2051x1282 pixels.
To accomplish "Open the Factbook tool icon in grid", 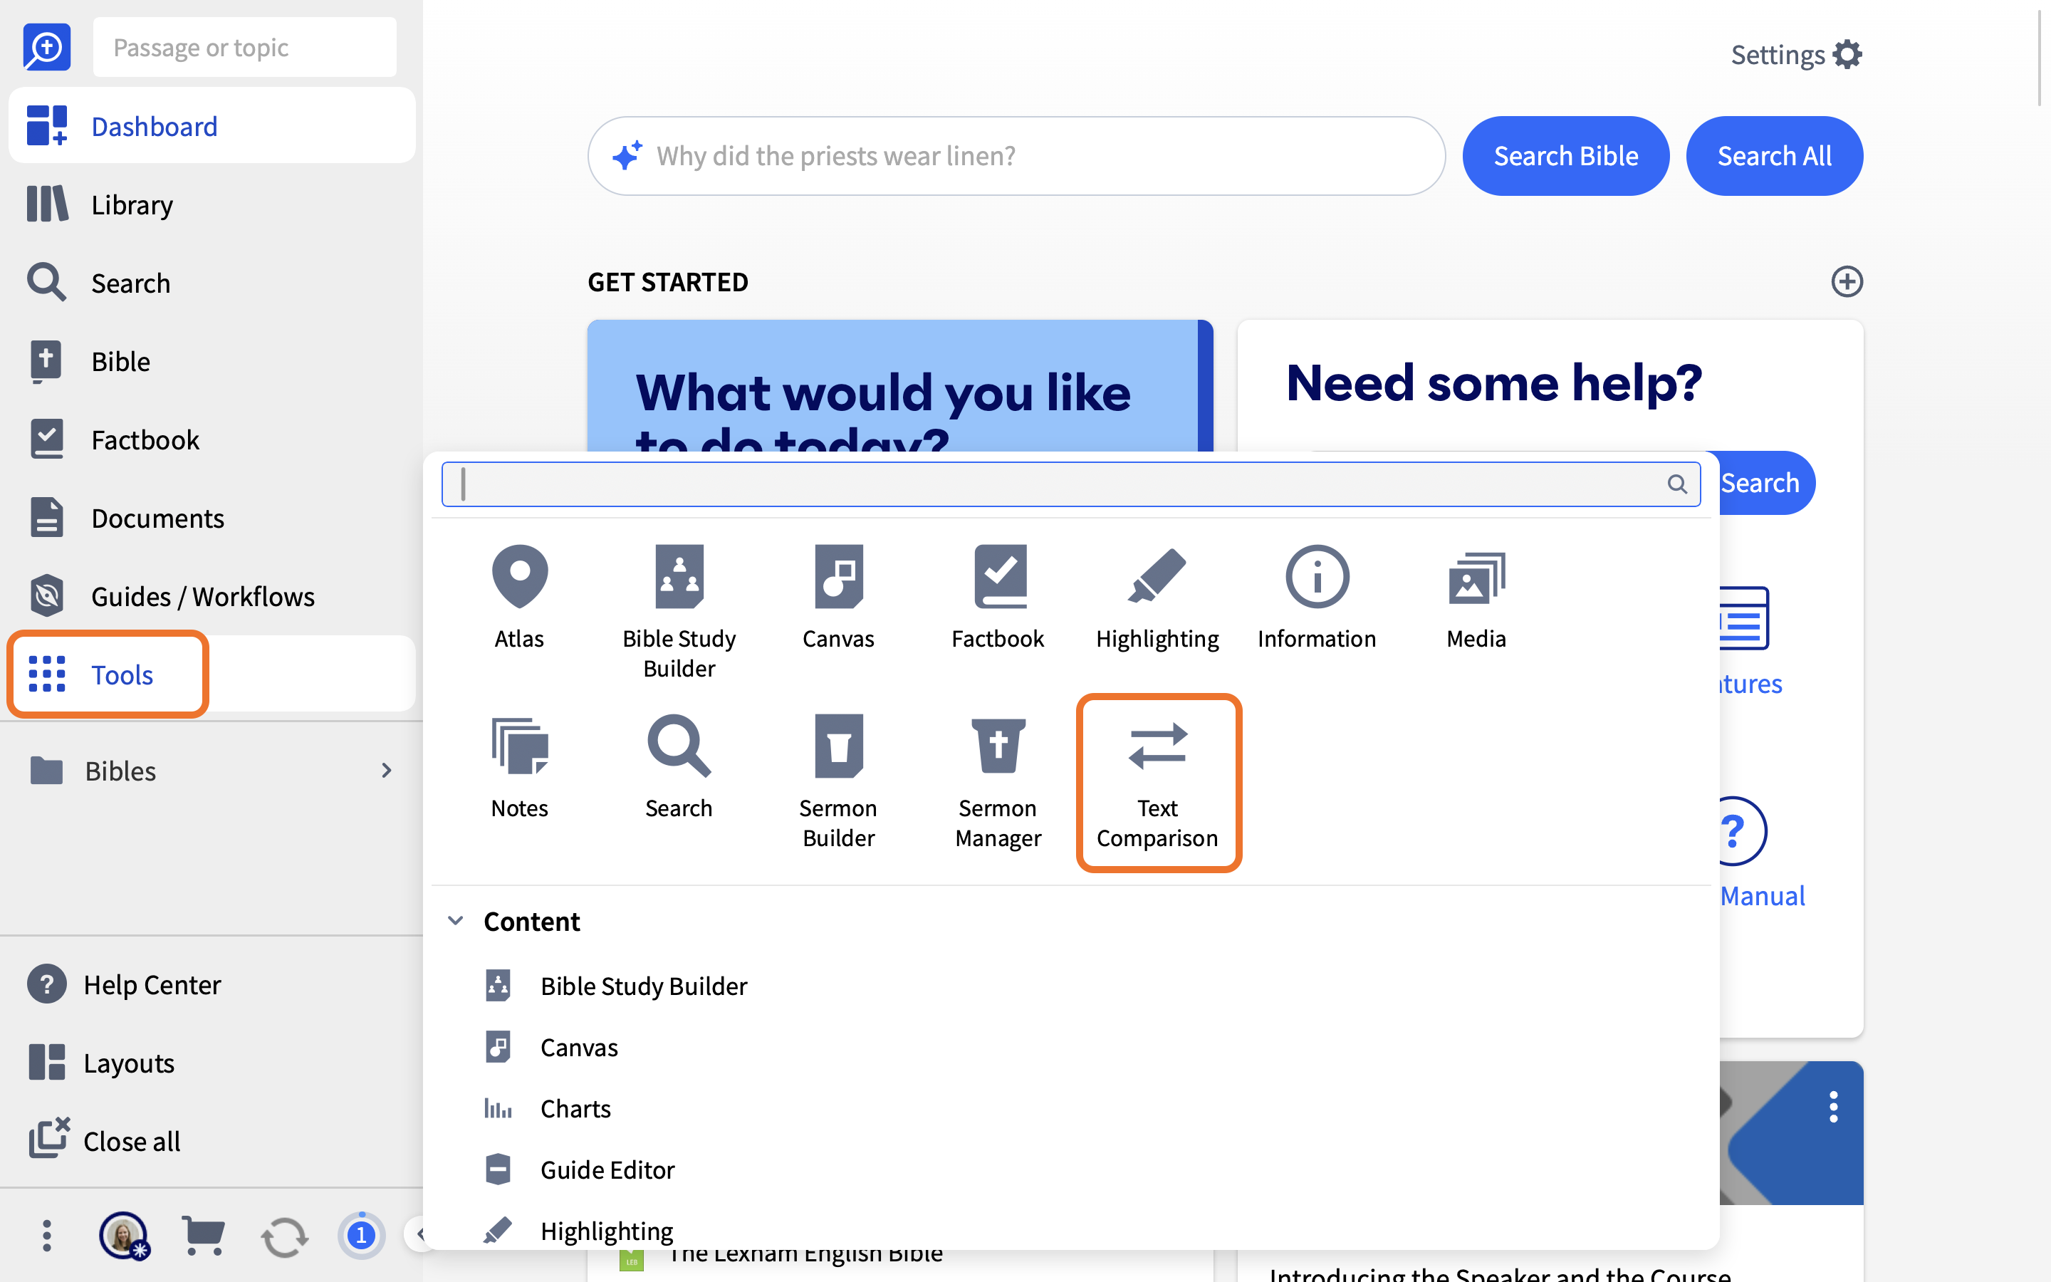I will tap(998, 597).
